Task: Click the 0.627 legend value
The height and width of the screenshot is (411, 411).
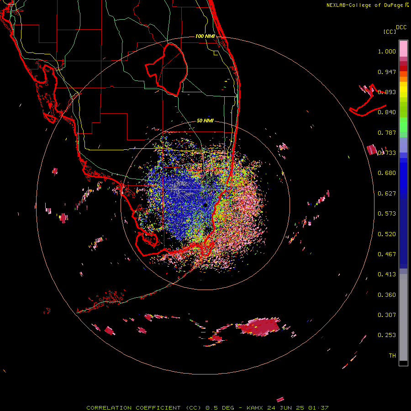Action: (x=387, y=194)
